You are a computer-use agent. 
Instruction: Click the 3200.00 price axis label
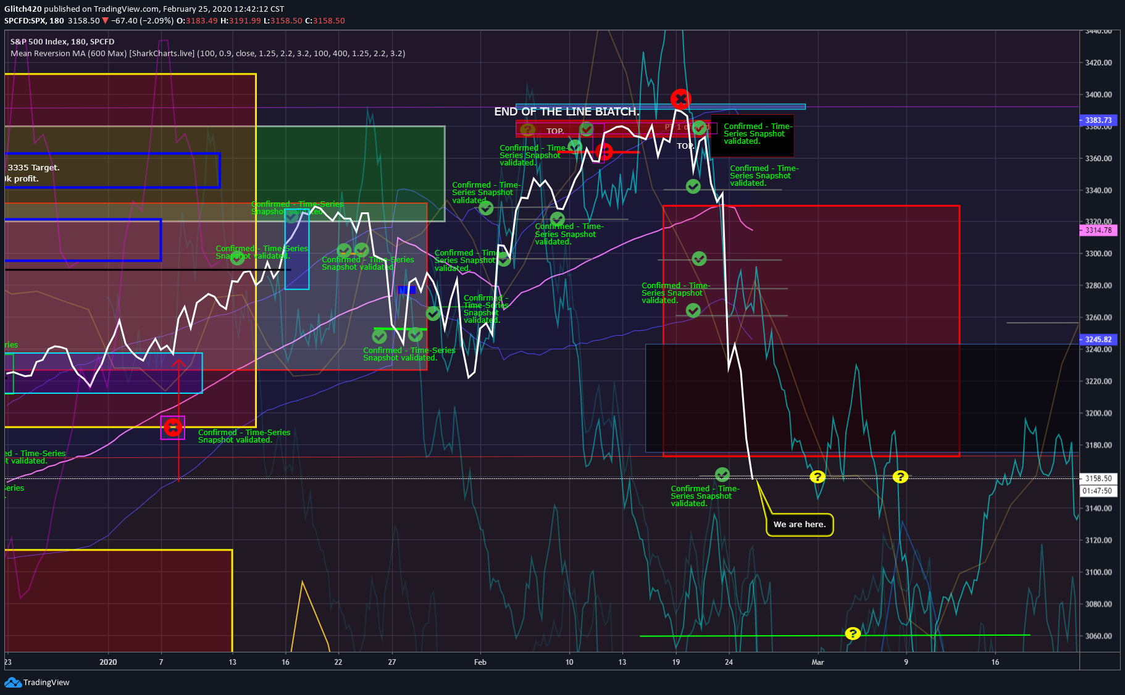coord(1098,413)
